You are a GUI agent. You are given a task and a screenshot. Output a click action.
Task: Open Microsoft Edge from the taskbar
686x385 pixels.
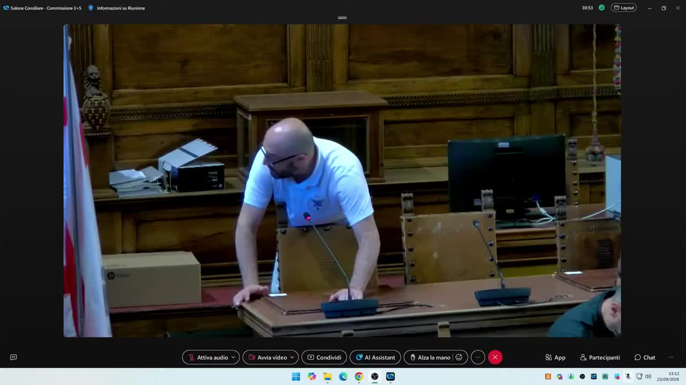click(x=343, y=376)
